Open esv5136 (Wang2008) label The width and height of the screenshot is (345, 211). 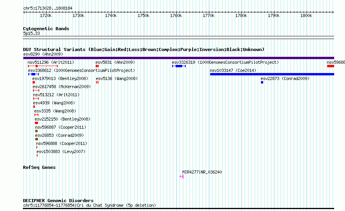pyautogui.click(x=117, y=78)
